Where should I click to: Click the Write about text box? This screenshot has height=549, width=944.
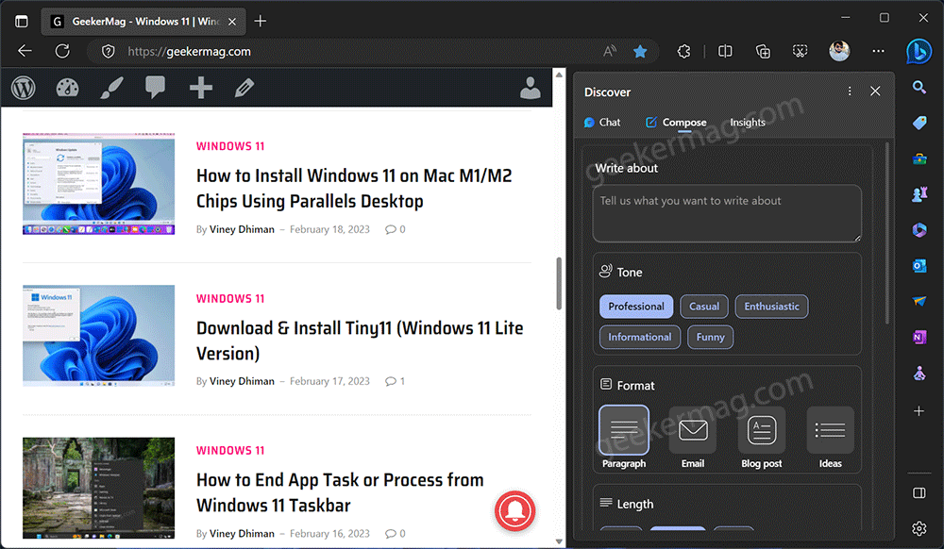click(727, 213)
